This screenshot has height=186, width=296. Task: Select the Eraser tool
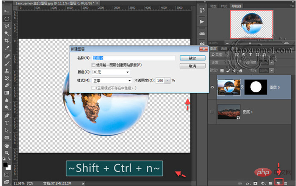(7, 86)
